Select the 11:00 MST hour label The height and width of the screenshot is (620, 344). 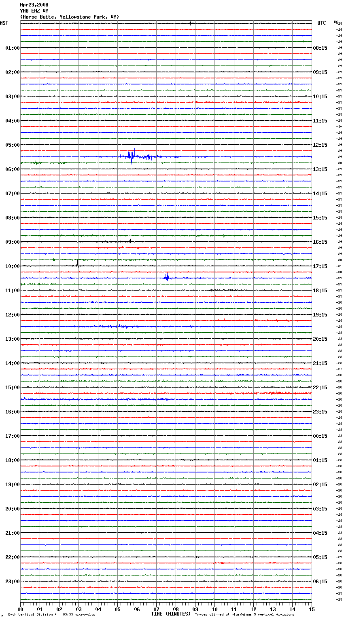pyautogui.click(x=13, y=291)
